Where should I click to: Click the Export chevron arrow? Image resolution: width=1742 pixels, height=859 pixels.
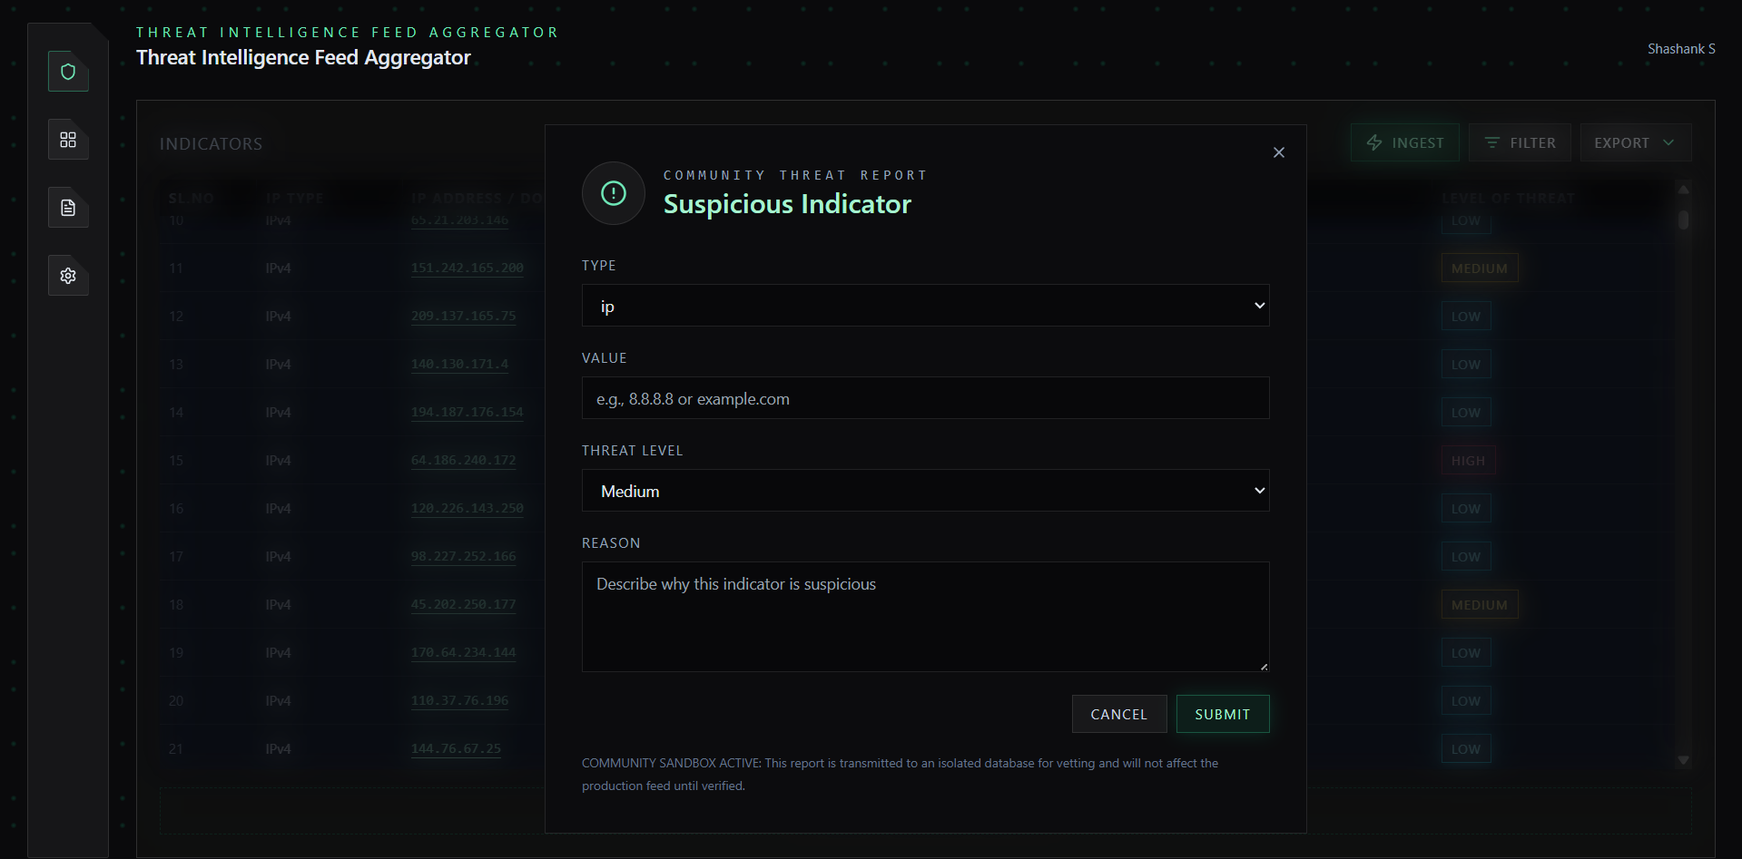coord(1668,142)
